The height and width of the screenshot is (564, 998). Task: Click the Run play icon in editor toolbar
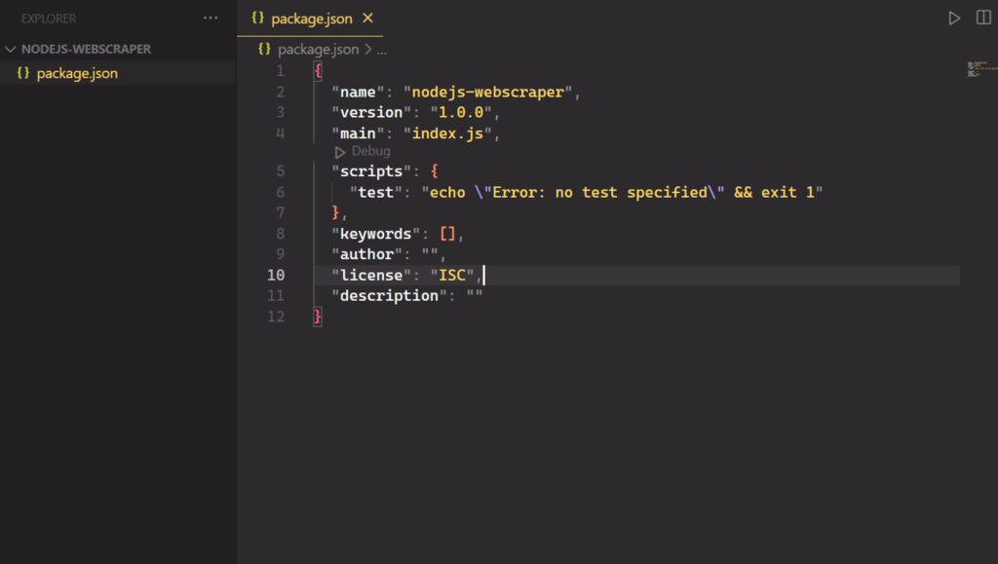click(x=954, y=19)
